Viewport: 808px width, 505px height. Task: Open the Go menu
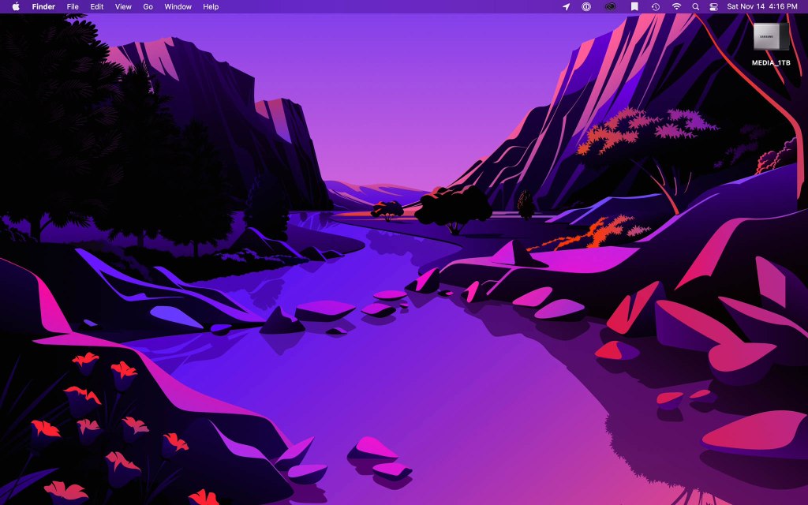click(x=148, y=6)
